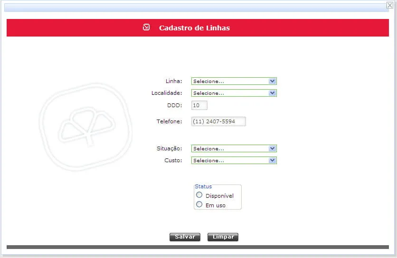The width and height of the screenshot is (397, 258).
Task: Open the Localidade dropdown
Action: click(x=234, y=93)
